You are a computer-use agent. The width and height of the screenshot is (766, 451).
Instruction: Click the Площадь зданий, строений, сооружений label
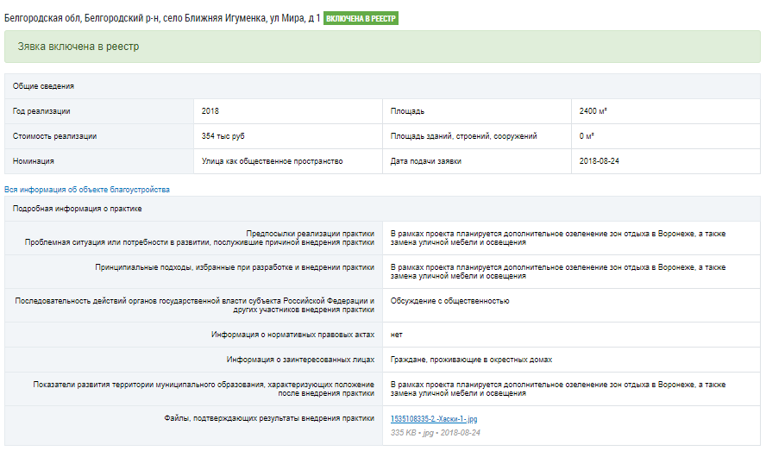tap(463, 136)
